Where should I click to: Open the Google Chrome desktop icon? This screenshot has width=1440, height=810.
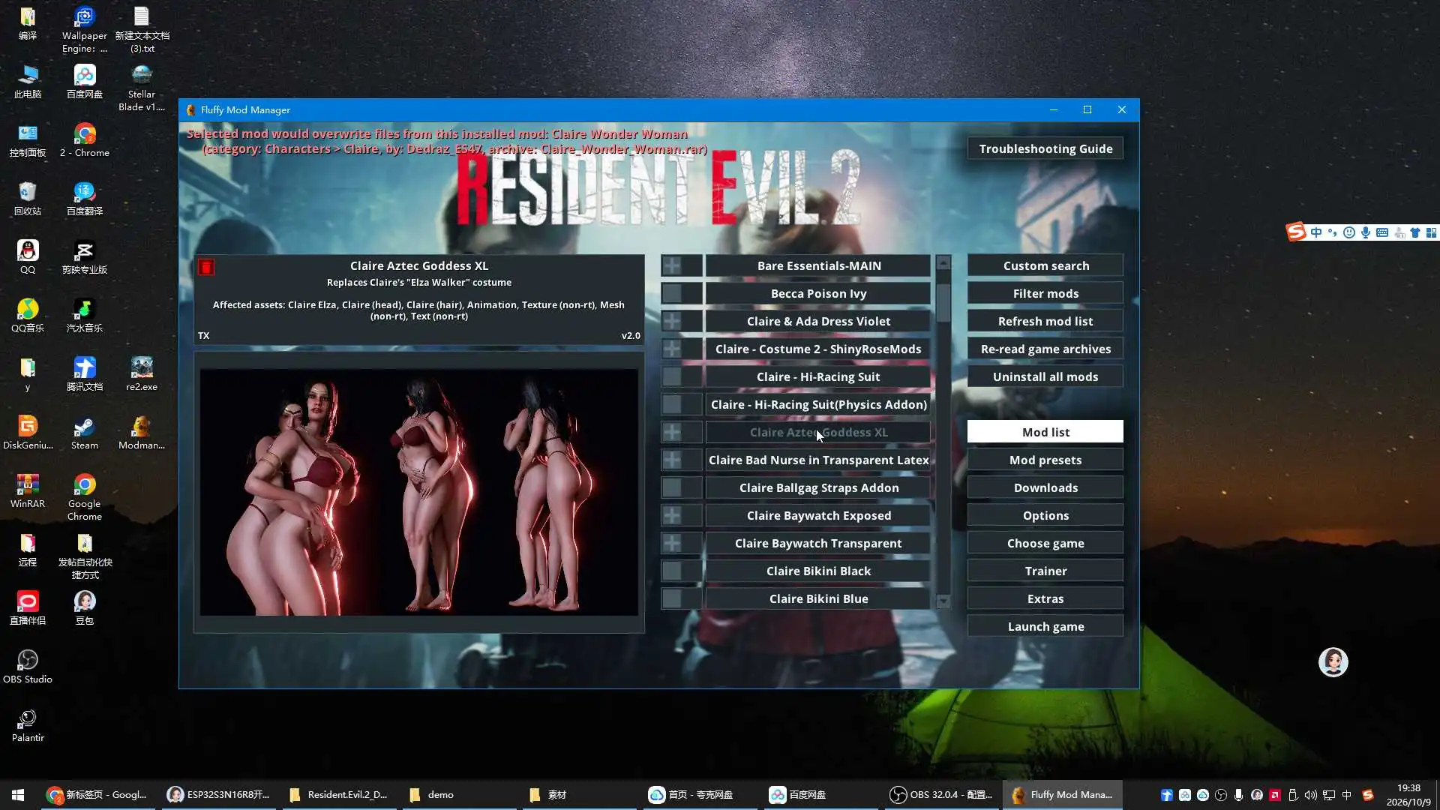tap(84, 497)
